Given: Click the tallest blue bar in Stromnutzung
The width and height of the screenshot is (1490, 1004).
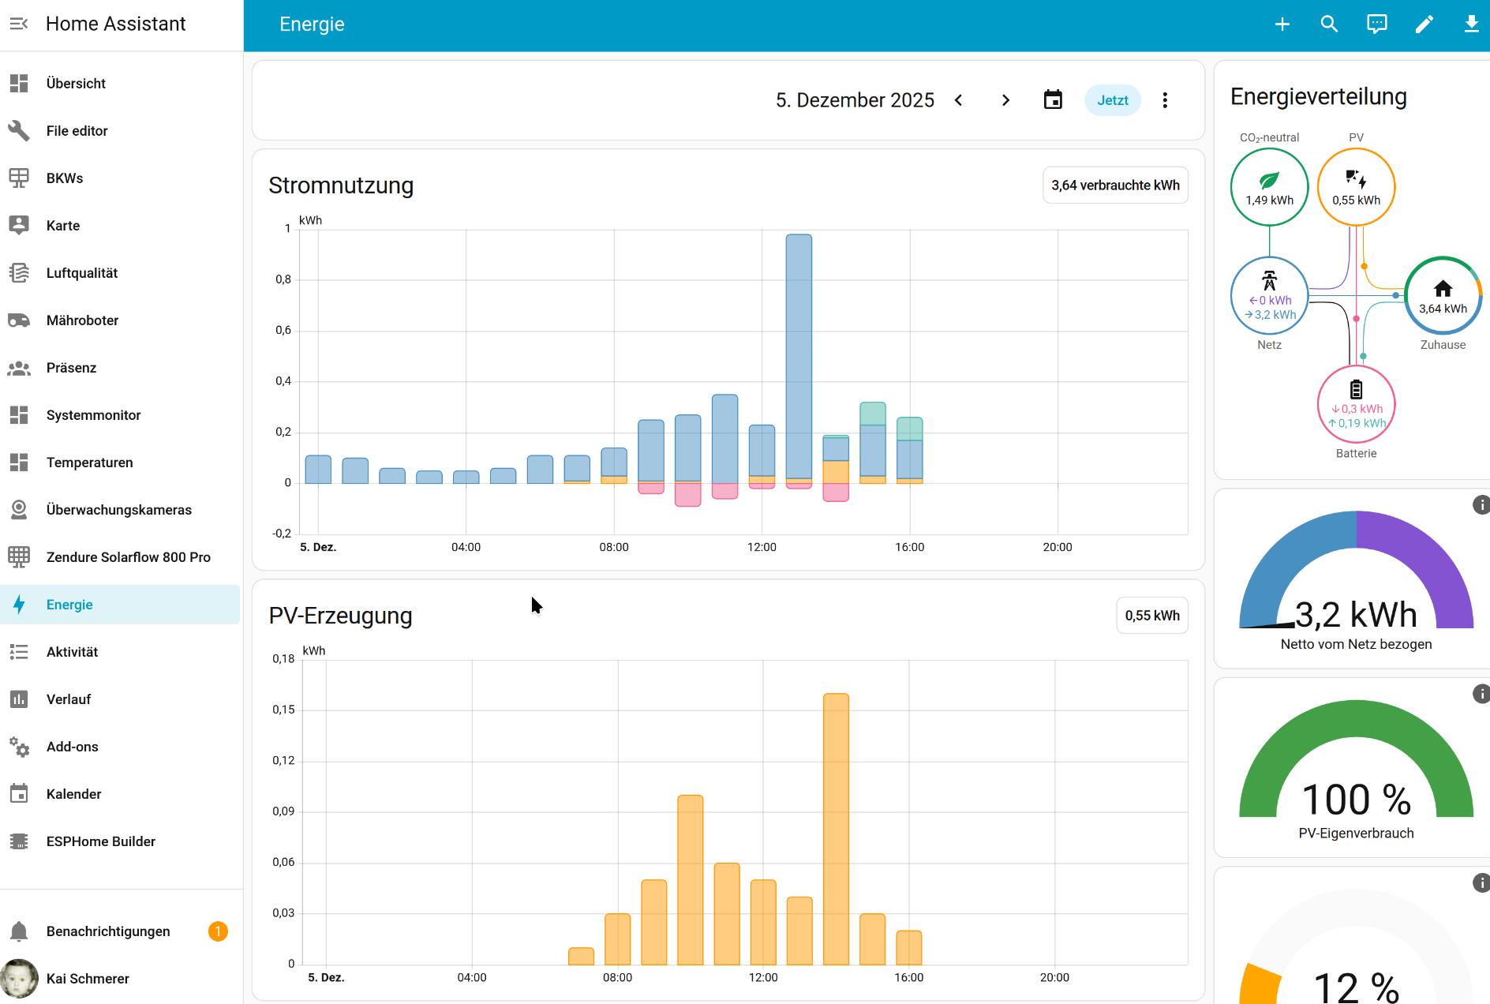Looking at the screenshot, I should point(799,355).
